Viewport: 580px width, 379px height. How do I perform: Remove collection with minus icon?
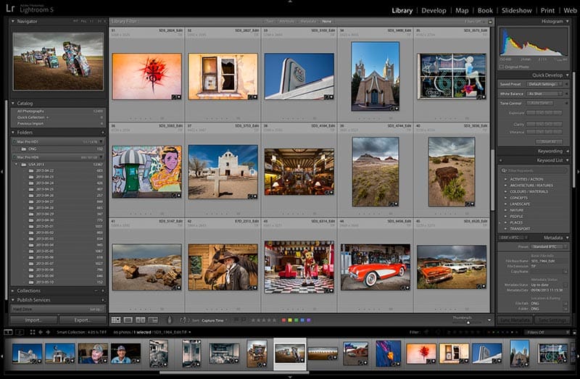96,291
